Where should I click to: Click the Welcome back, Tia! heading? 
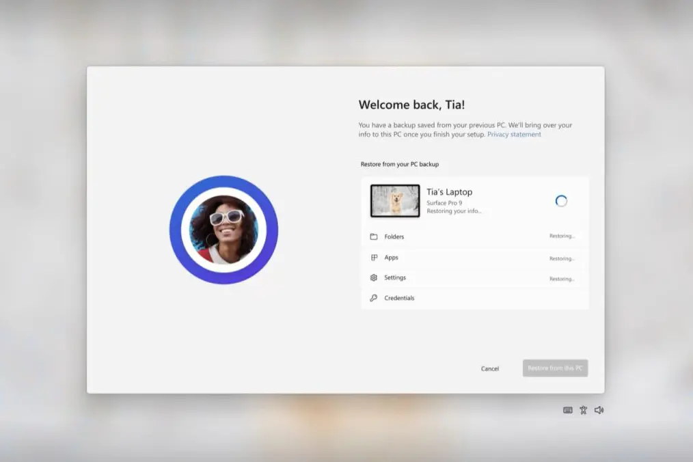[411, 105]
